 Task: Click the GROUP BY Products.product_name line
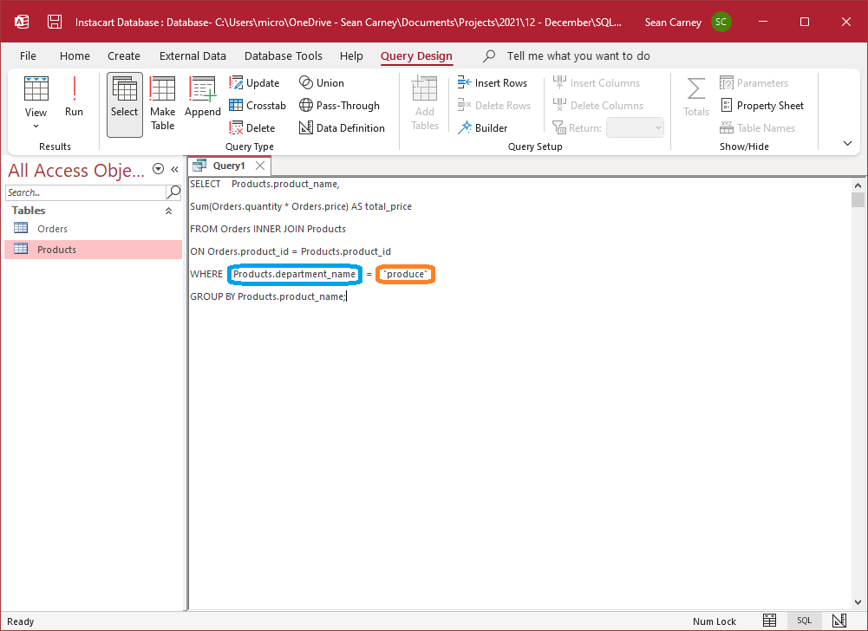pyautogui.click(x=268, y=296)
